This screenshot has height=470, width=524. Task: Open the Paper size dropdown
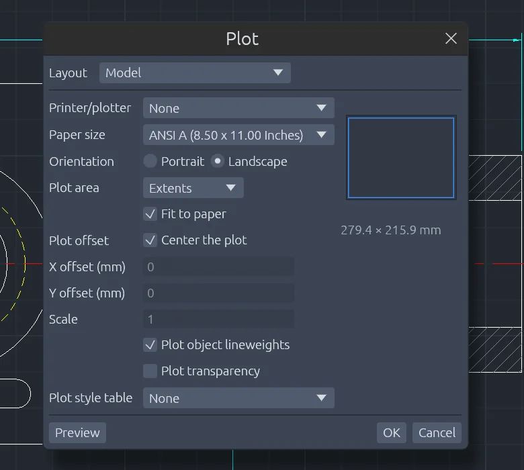click(x=238, y=134)
